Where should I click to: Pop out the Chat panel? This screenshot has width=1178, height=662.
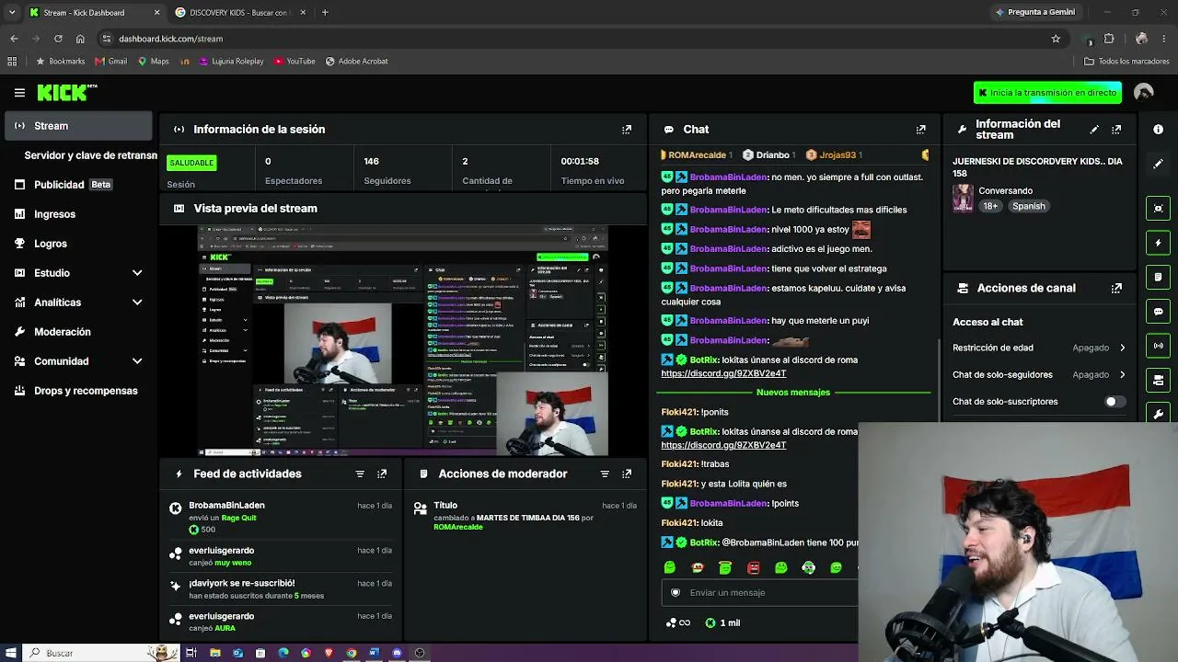(x=920, y=130)
